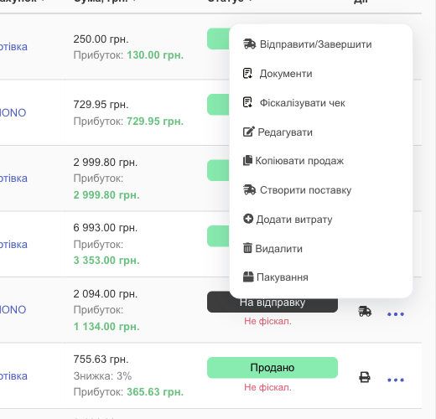This screenshot has height=419, width=436.
Task: Click the Не фіскал. label under На відправку
Action: coord(267,321)
